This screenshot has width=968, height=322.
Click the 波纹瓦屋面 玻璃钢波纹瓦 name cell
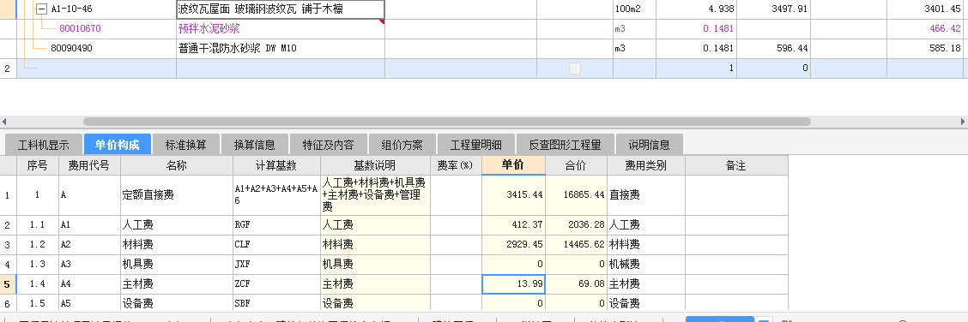point(281,9)
